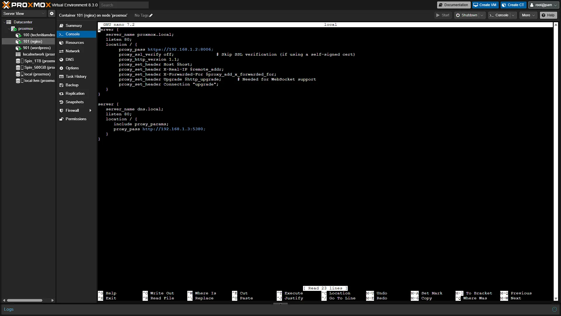Open the Shutdown dropdown arrow

click(482, 15)
